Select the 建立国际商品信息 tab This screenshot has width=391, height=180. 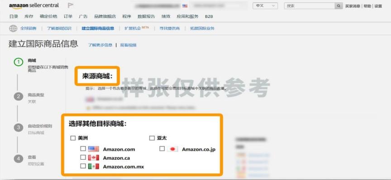click(x=98, y=28)
